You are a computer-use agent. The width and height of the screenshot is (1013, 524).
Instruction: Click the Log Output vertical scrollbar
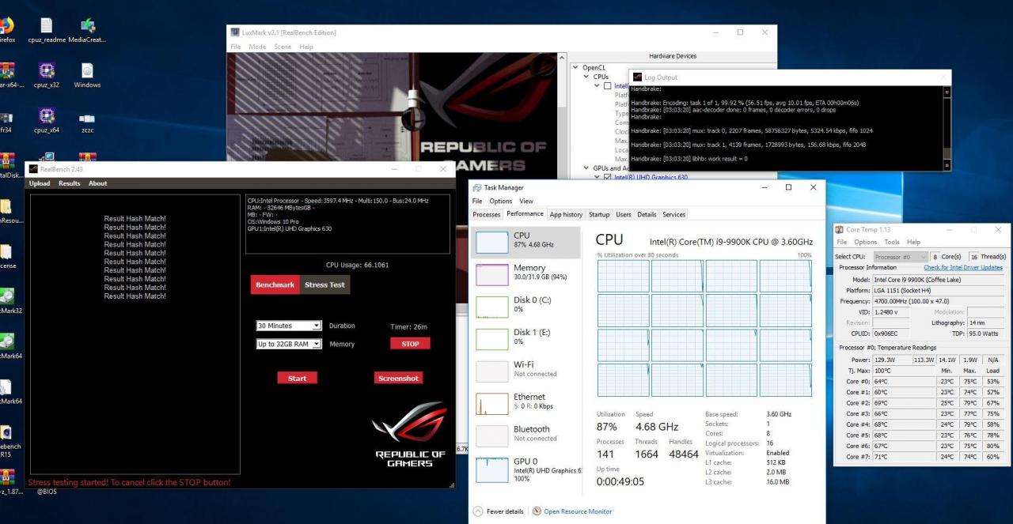[x=946, y=126]
